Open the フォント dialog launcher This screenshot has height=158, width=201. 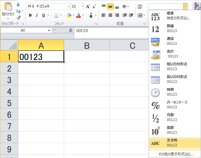(x=96, y=23)
